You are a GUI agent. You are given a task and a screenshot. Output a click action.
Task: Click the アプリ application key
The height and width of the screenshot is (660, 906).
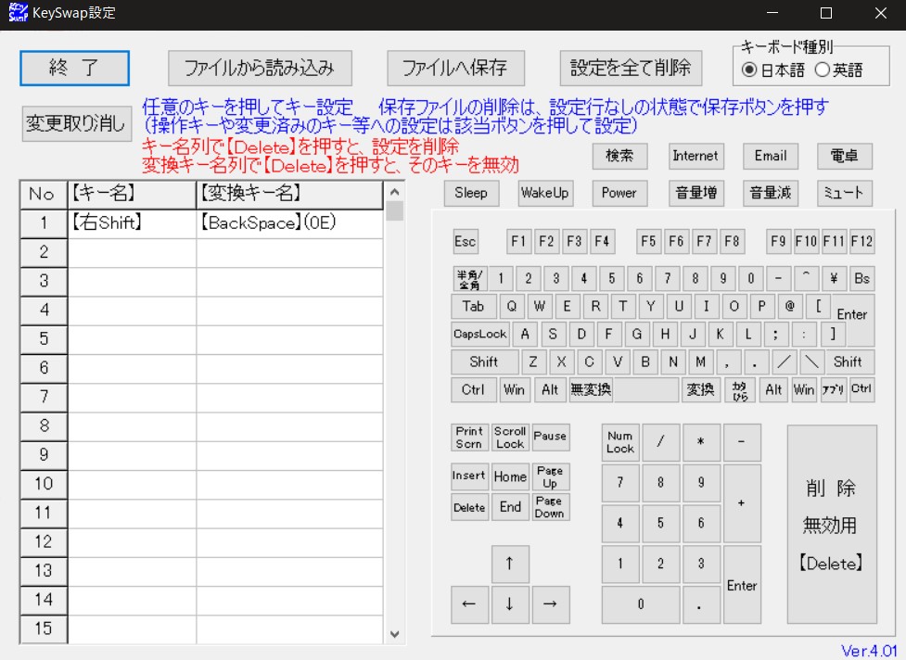(833, 389)
